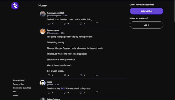Like Seanphogue's writing system post

click(x=81, y=75)
